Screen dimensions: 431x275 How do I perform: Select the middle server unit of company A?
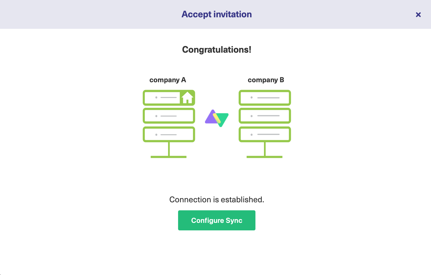(x=169, y=116)
